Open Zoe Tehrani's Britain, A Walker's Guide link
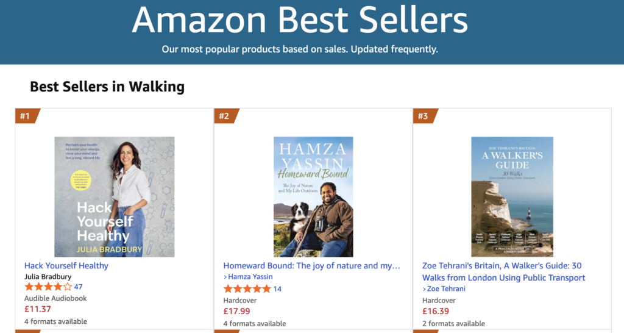Screen dimensions: 624x333 pyautogui.click(x=503, y=271)
